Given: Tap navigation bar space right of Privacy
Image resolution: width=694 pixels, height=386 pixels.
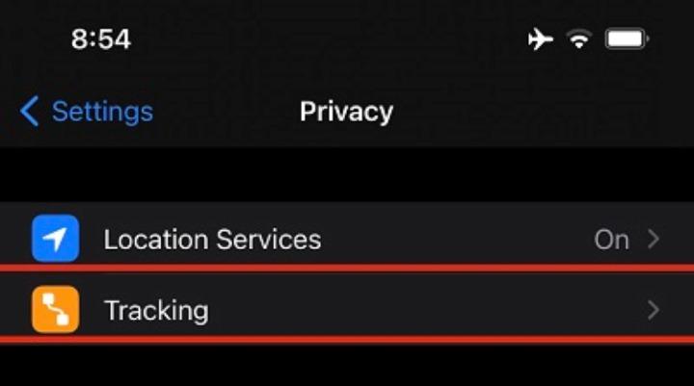Looking at the screenshot, I should click(x=540, y=112).
